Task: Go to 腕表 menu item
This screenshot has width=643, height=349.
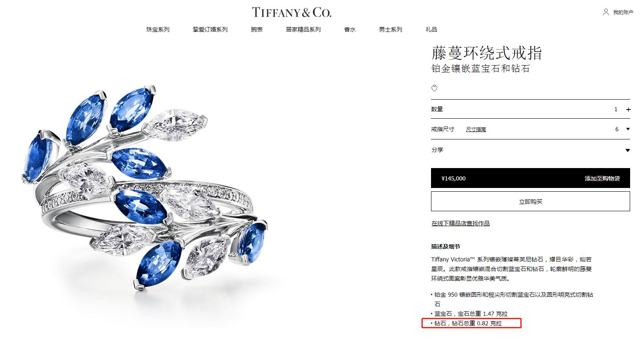Action: click(257, 29)
